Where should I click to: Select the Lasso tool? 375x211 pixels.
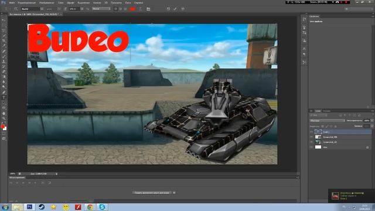[4, 30]
